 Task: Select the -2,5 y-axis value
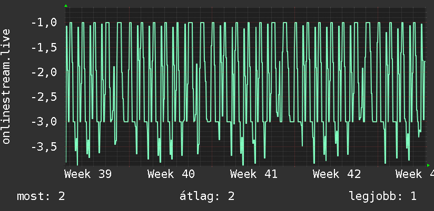tap(44, 97)
